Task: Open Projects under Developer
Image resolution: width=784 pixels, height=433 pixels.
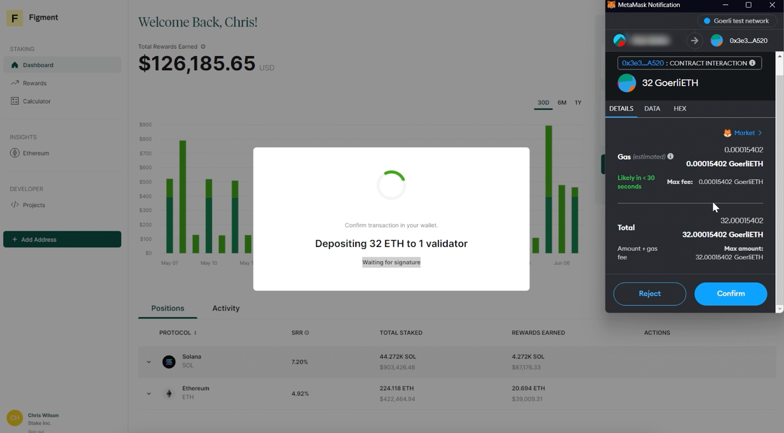Action: (x=62, y=205)
